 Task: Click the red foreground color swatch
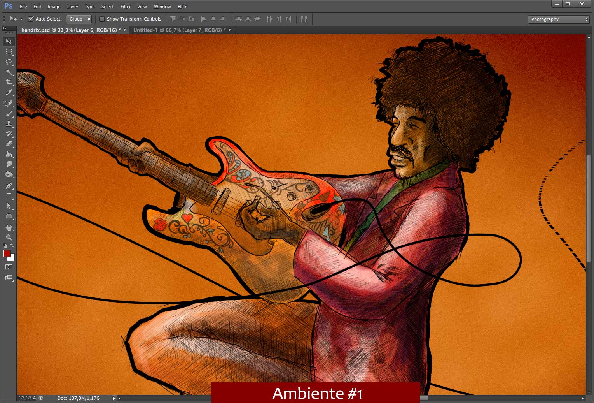7,253
